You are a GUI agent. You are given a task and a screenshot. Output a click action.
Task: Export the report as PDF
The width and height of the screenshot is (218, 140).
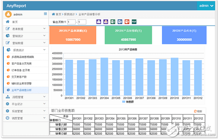(134, 22)
